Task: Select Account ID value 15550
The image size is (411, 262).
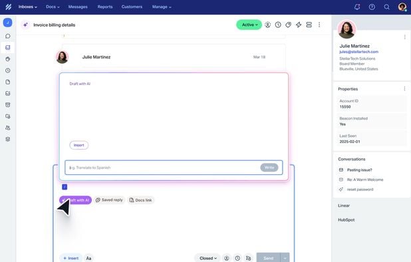Action: 345,106
